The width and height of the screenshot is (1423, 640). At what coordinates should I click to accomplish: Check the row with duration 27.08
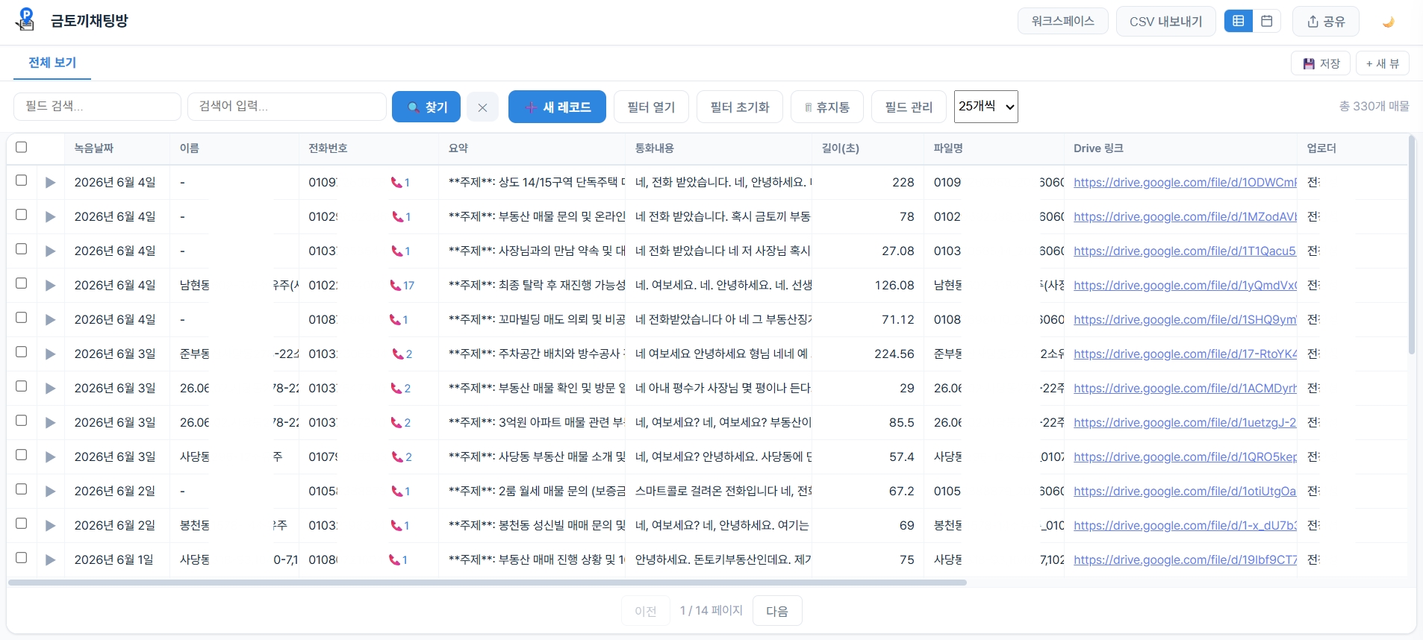pyautogui.click(x=22, y=249)
